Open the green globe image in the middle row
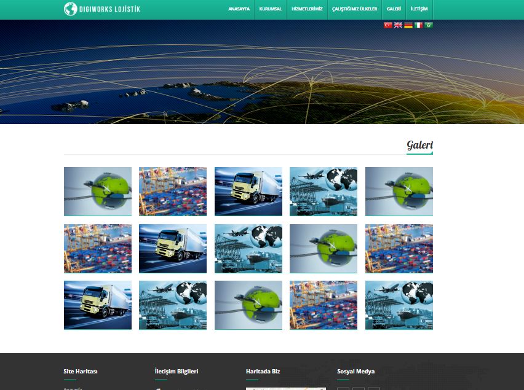 [x=324, y=249]
